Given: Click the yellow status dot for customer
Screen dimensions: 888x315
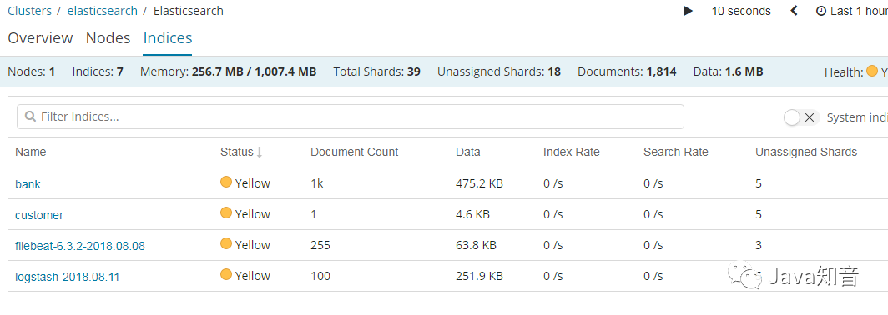Looking at the screenshot, I should [x=226, y=213].
